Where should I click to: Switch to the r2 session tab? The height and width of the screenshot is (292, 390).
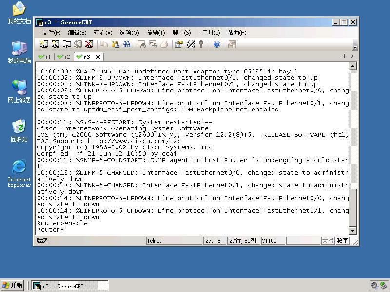click(64, 57)
